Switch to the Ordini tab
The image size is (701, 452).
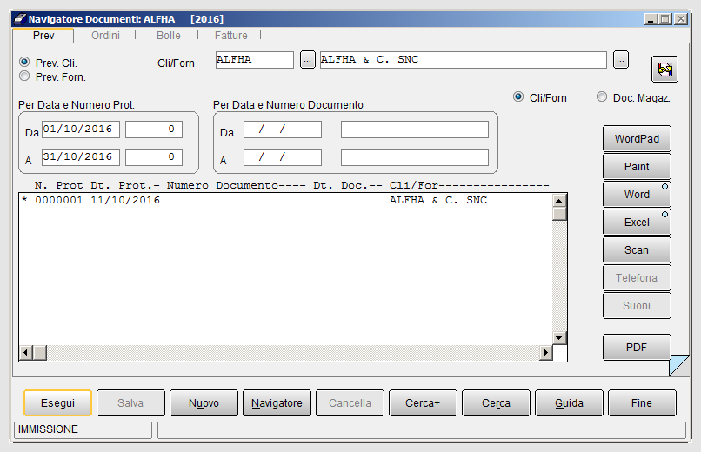(105, 36)
